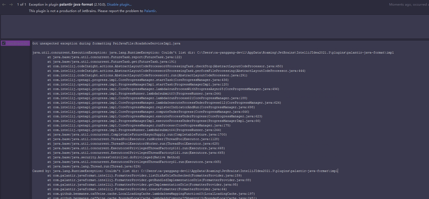The image size is (429, 199).
Task: Click the 'ProgressManagerImpl.startTask' stack line
Action: [x=138, y=84]
